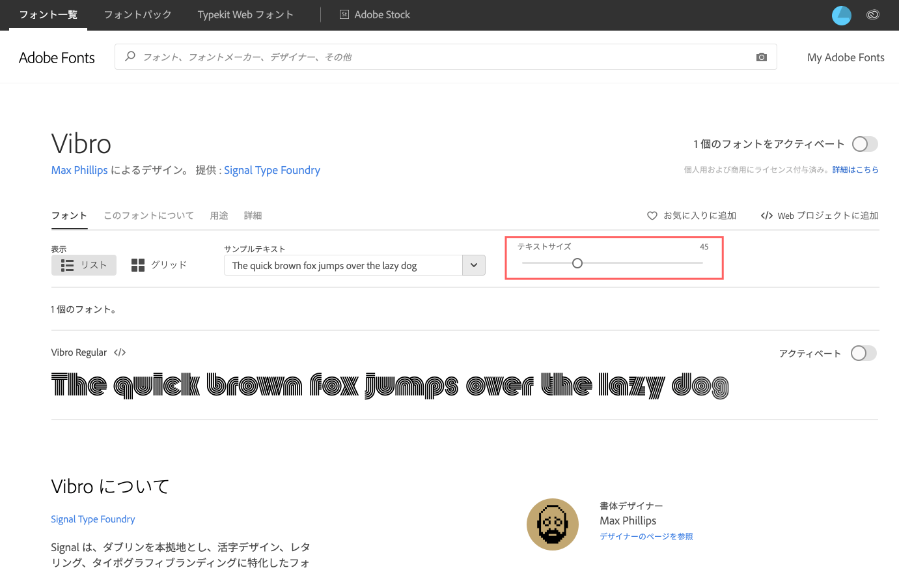Screen dimensions: 899x572
Task: Click the Vibro font sample preview
Action: pyautogui.click(x=390, y=385)
